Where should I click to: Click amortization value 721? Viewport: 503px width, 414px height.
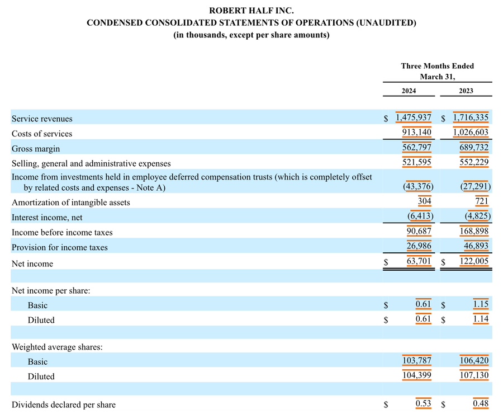pos(482,201)
